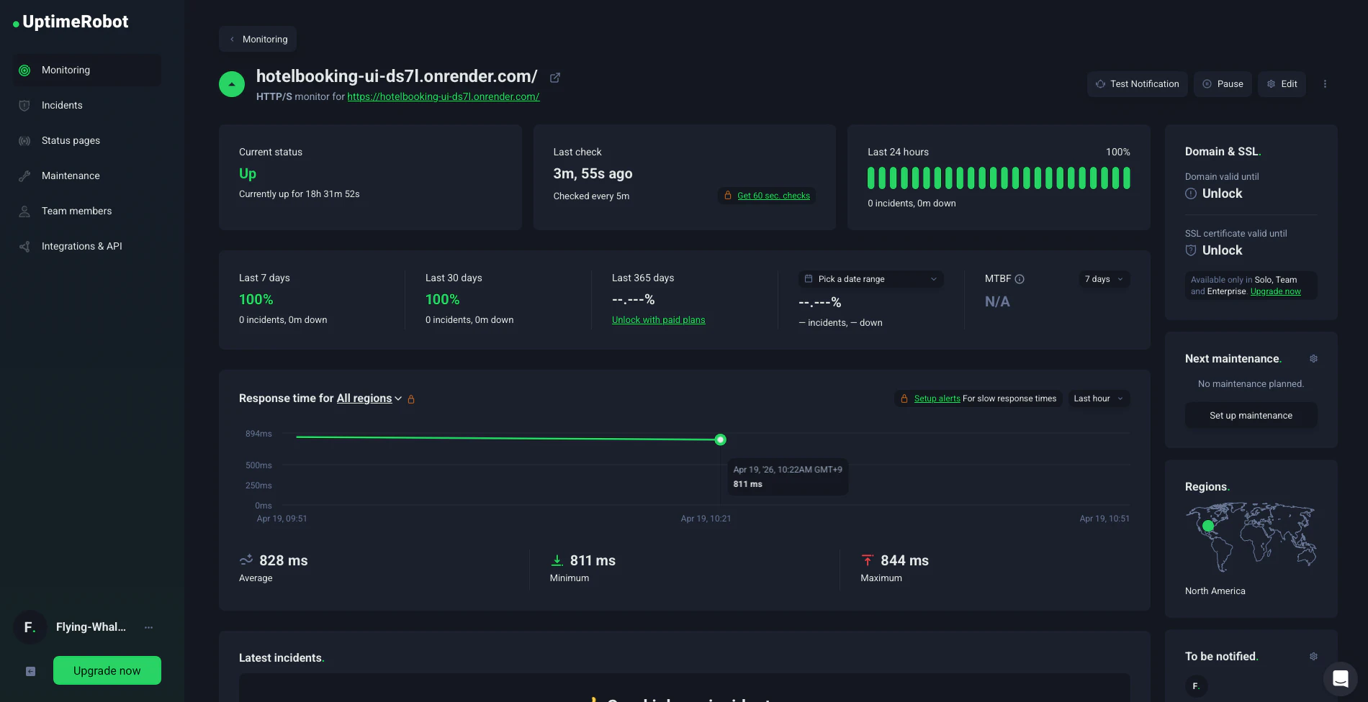This screenshot has width=1368, height=702.
Task: Click last bar in Last 24 hours chart
Action: (x=1126, y=178)
